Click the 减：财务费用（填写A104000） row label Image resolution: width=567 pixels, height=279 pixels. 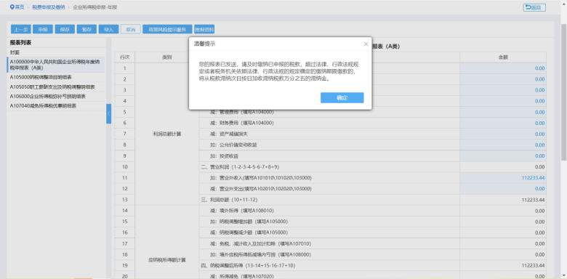tap(241, 123)
